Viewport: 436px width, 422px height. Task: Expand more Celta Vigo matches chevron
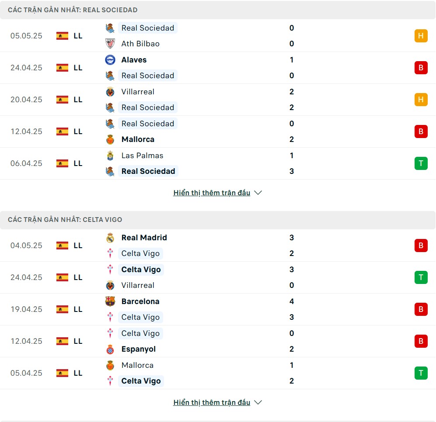(258, 402)
